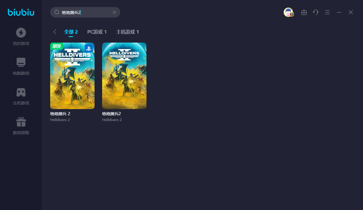Open 电脑游戏 monitor icon in sidebar
Image resolution: width=363 pixels, height=210 pixels.
(x=21, y=62)
